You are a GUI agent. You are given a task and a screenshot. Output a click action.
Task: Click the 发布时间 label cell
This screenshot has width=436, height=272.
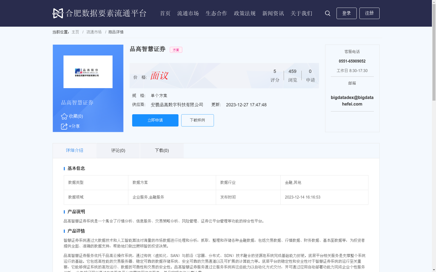coord(248,197)
